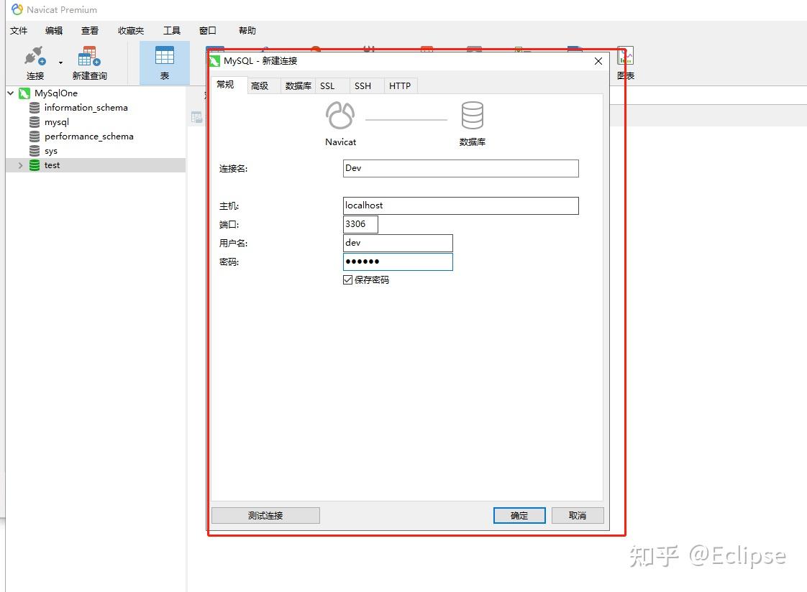Click the Navicat Premium title bar icon
807x592 pixels.
tap(17, 9)
